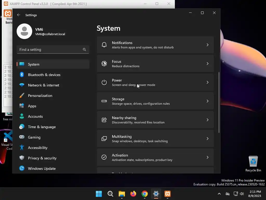Open File Explorer from the taskbar
Viewport: 266px width, 200px height.
[122, 194]
